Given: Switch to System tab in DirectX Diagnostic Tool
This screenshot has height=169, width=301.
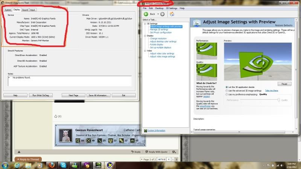Looking at the screenshot, I should click(8, 10).
